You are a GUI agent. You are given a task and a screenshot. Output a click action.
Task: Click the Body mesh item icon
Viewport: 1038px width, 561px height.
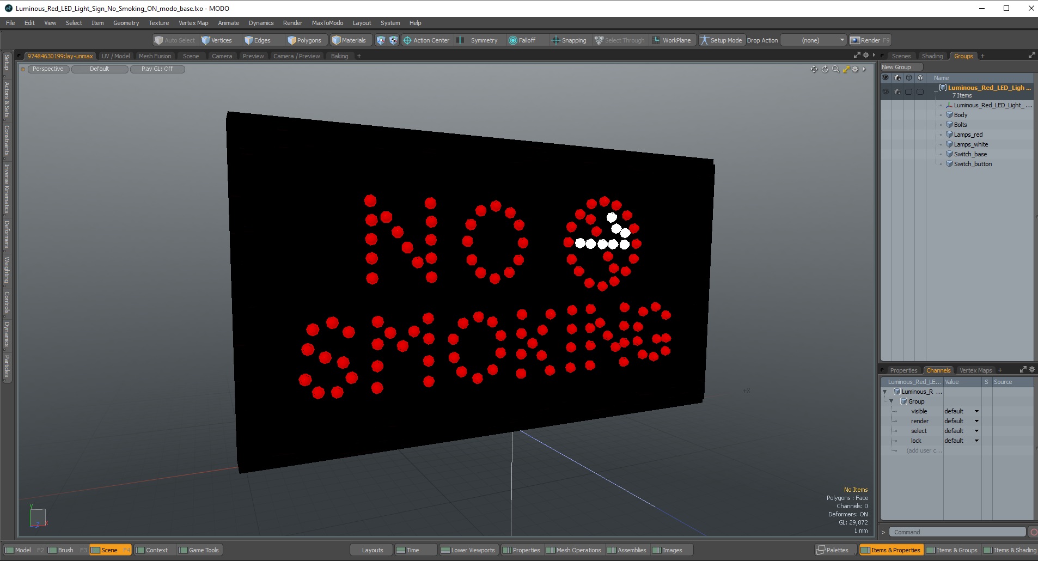click(x=949, y=115)
